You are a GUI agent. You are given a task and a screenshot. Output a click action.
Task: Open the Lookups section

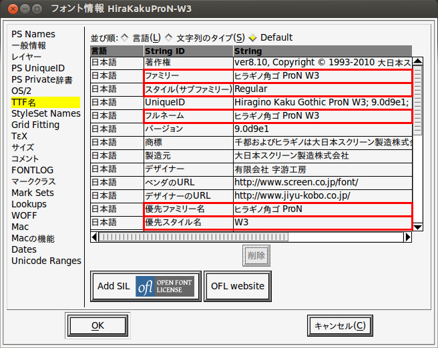[x=29, y=204]
